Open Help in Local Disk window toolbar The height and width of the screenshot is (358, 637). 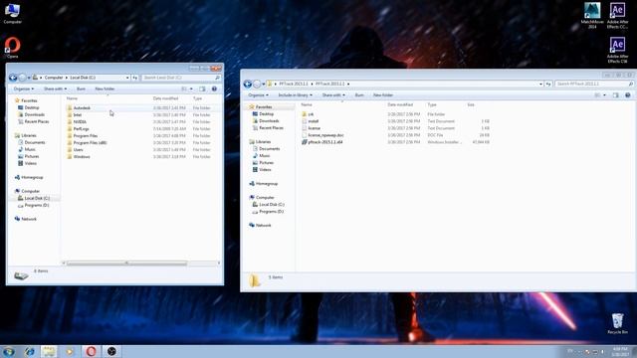214,89
